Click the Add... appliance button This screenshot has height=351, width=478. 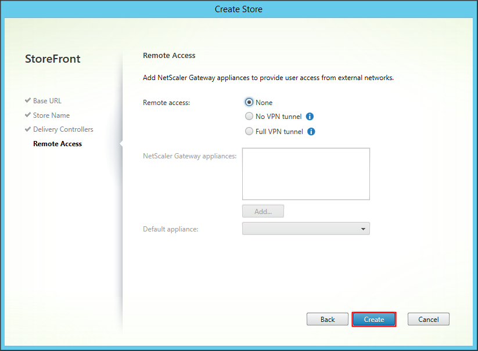263,211
